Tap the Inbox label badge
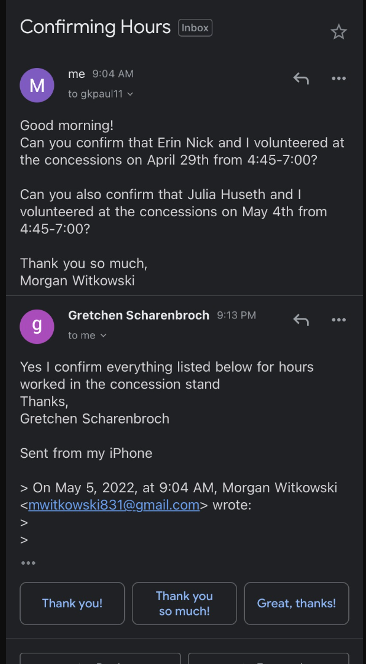Screen dimensions: 366x664 (195, 28)
